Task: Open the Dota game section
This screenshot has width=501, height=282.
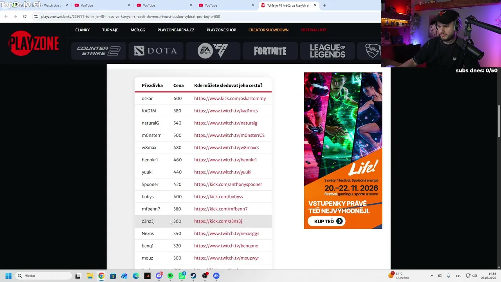Action: tap(155, 51)
